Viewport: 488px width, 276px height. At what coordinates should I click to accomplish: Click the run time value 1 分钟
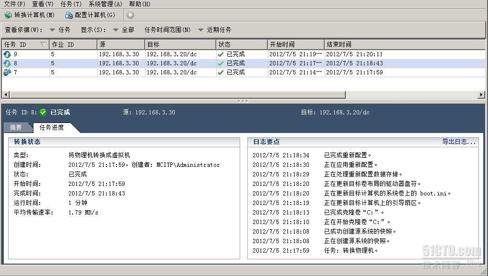coord(78,203)
